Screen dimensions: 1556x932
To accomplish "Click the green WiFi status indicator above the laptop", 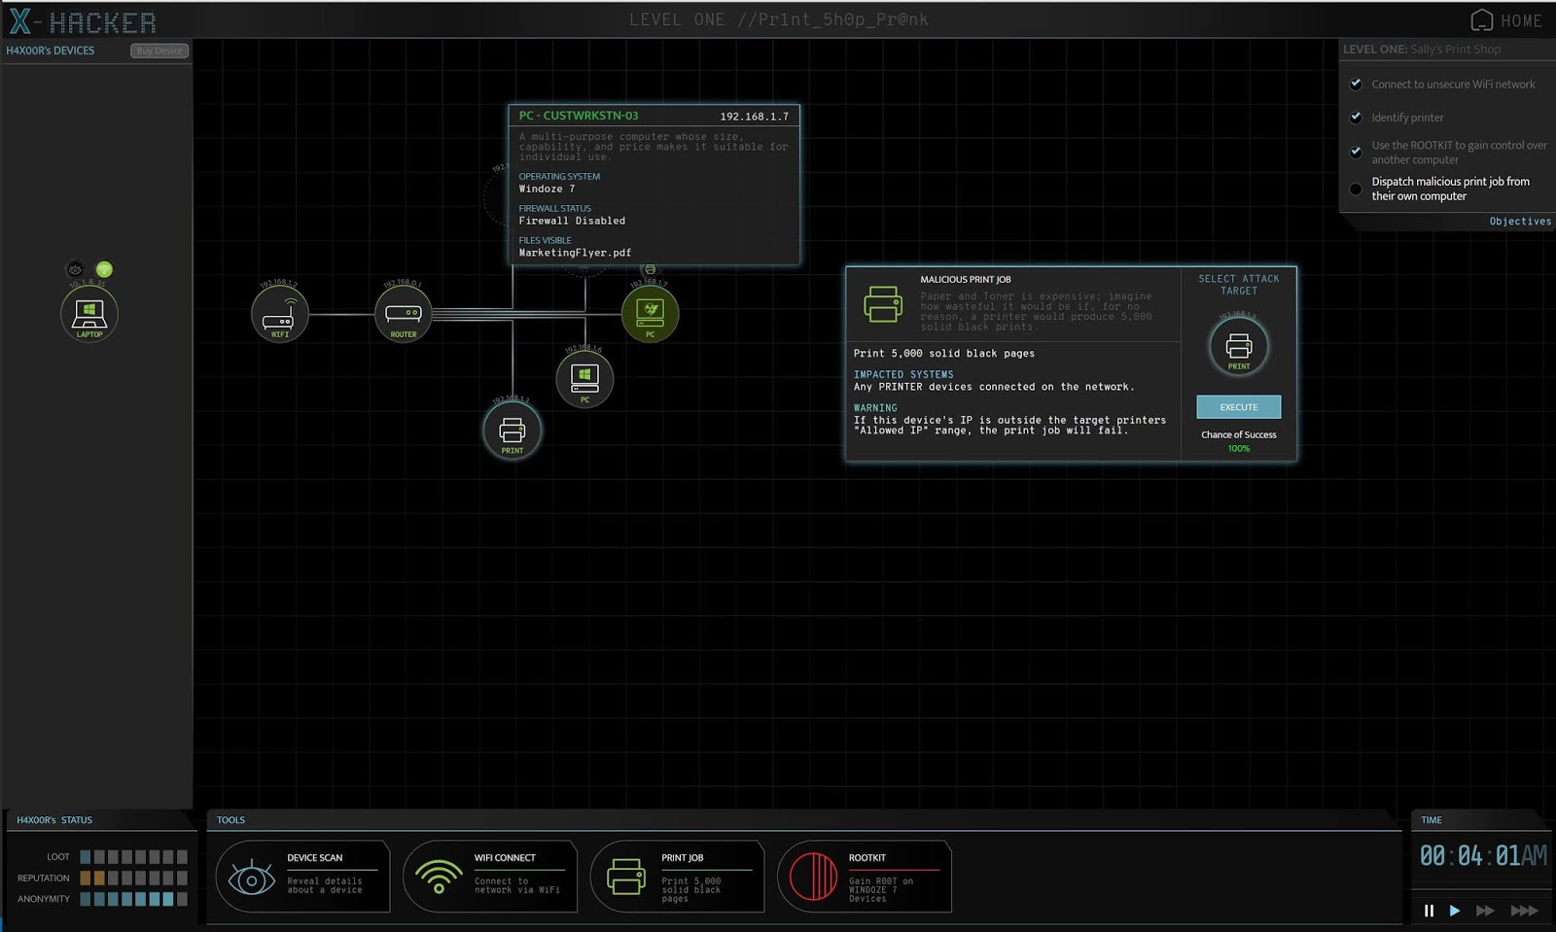I will (x=102, y=270).
